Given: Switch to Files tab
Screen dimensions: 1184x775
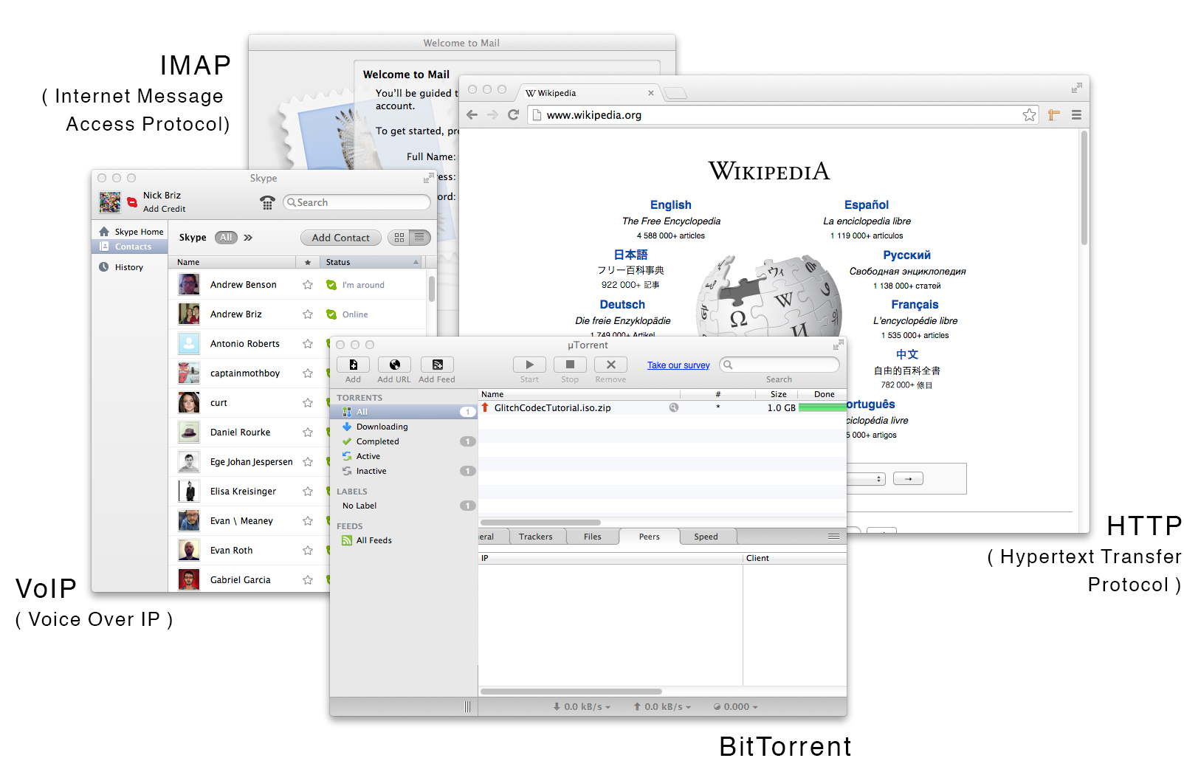Looking at the screenshot, I should tap(593, 537).
